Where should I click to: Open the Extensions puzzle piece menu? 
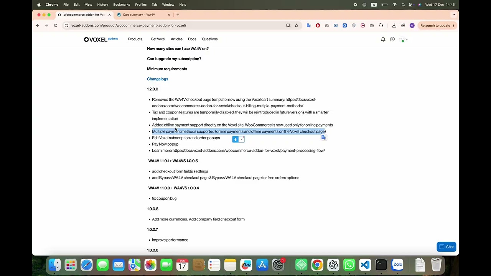[x=381, y=25]
